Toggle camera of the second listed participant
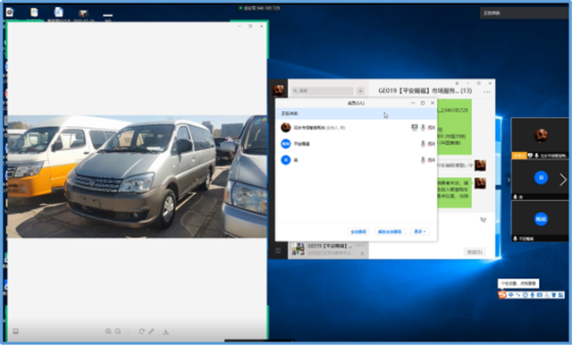The height and width of the screenshot is (346, 572). pyautogui.click(x=432, y=144)
